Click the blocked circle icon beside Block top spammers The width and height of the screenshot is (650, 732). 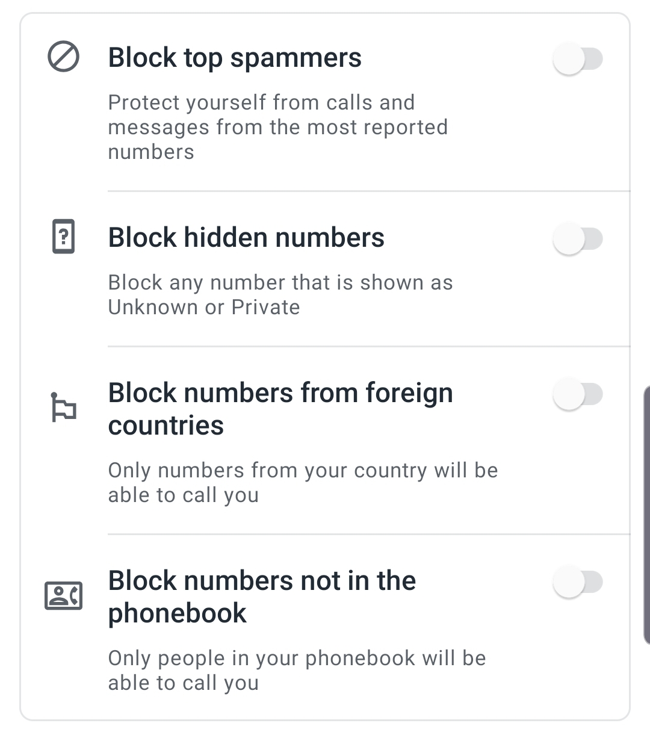pyautogui.click(x=63, y=57)
